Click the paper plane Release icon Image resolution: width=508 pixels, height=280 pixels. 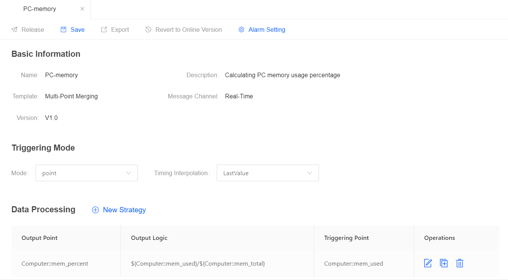(14, 30)
